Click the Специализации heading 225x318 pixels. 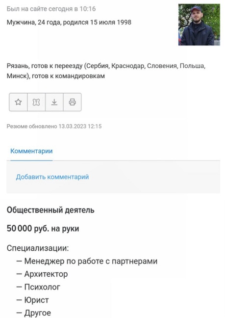[x=38, y=248]
